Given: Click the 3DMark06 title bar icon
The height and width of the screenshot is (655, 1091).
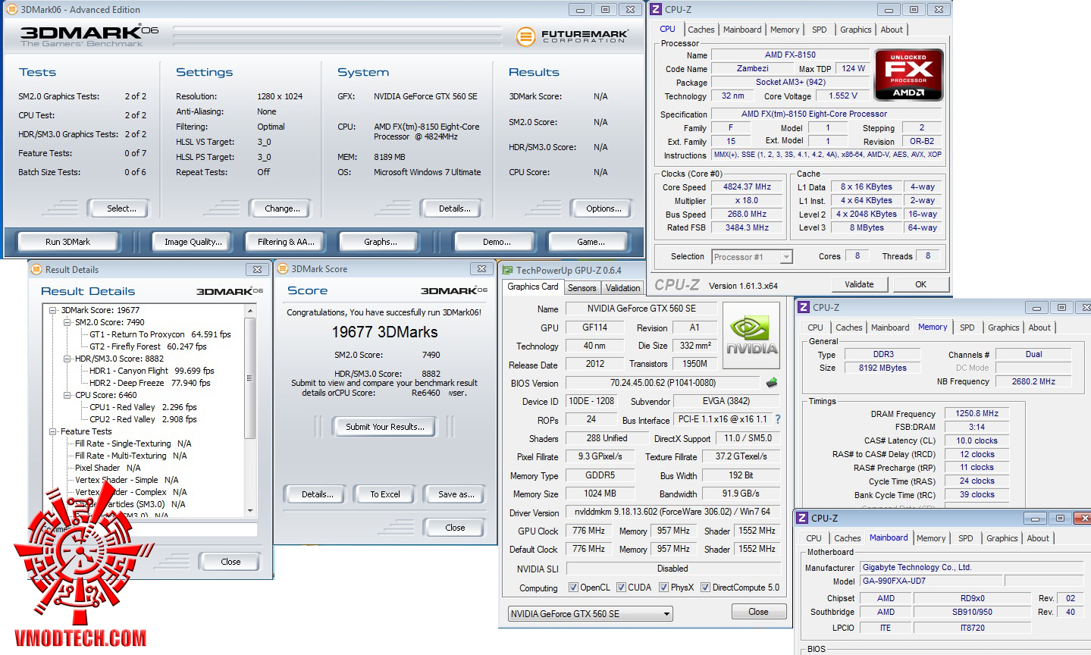Looking at the screenshot, I should point(11,10).
